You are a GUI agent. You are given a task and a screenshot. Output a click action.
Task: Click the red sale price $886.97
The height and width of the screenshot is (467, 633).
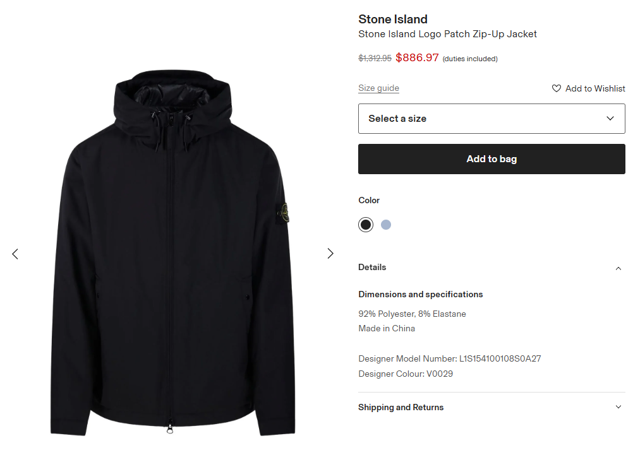[x=417, y=58]
